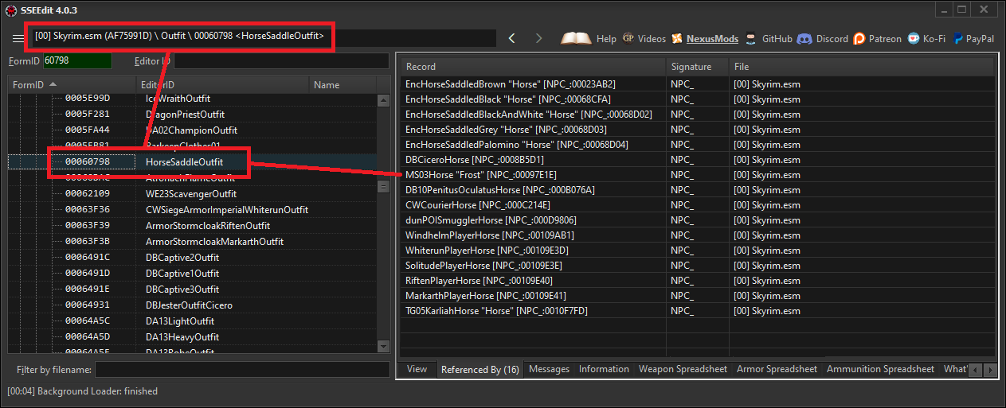Open the GitHub link

(x=769, y=38)
